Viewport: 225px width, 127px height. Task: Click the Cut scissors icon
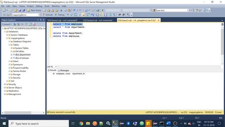tap(61, 10)
